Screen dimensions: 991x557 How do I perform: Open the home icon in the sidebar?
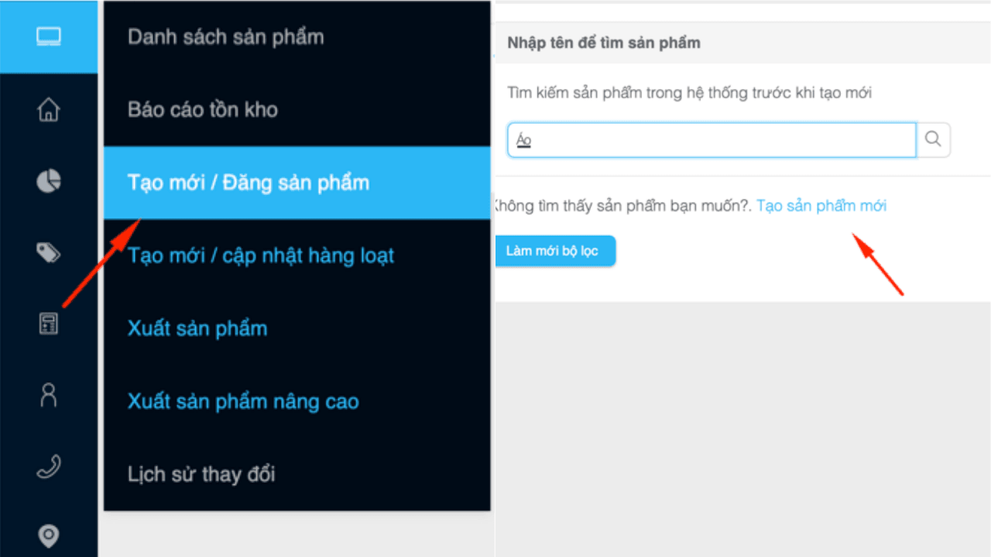49,109
